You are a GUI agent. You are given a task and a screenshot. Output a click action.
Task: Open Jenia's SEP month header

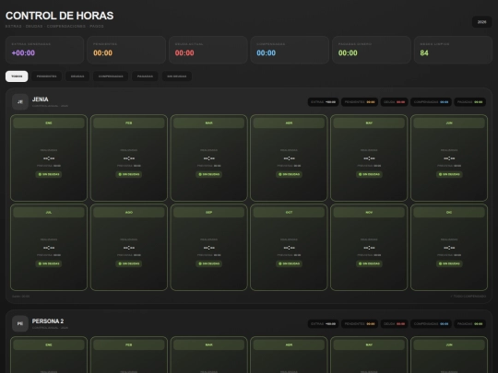[x=208, y=213]
